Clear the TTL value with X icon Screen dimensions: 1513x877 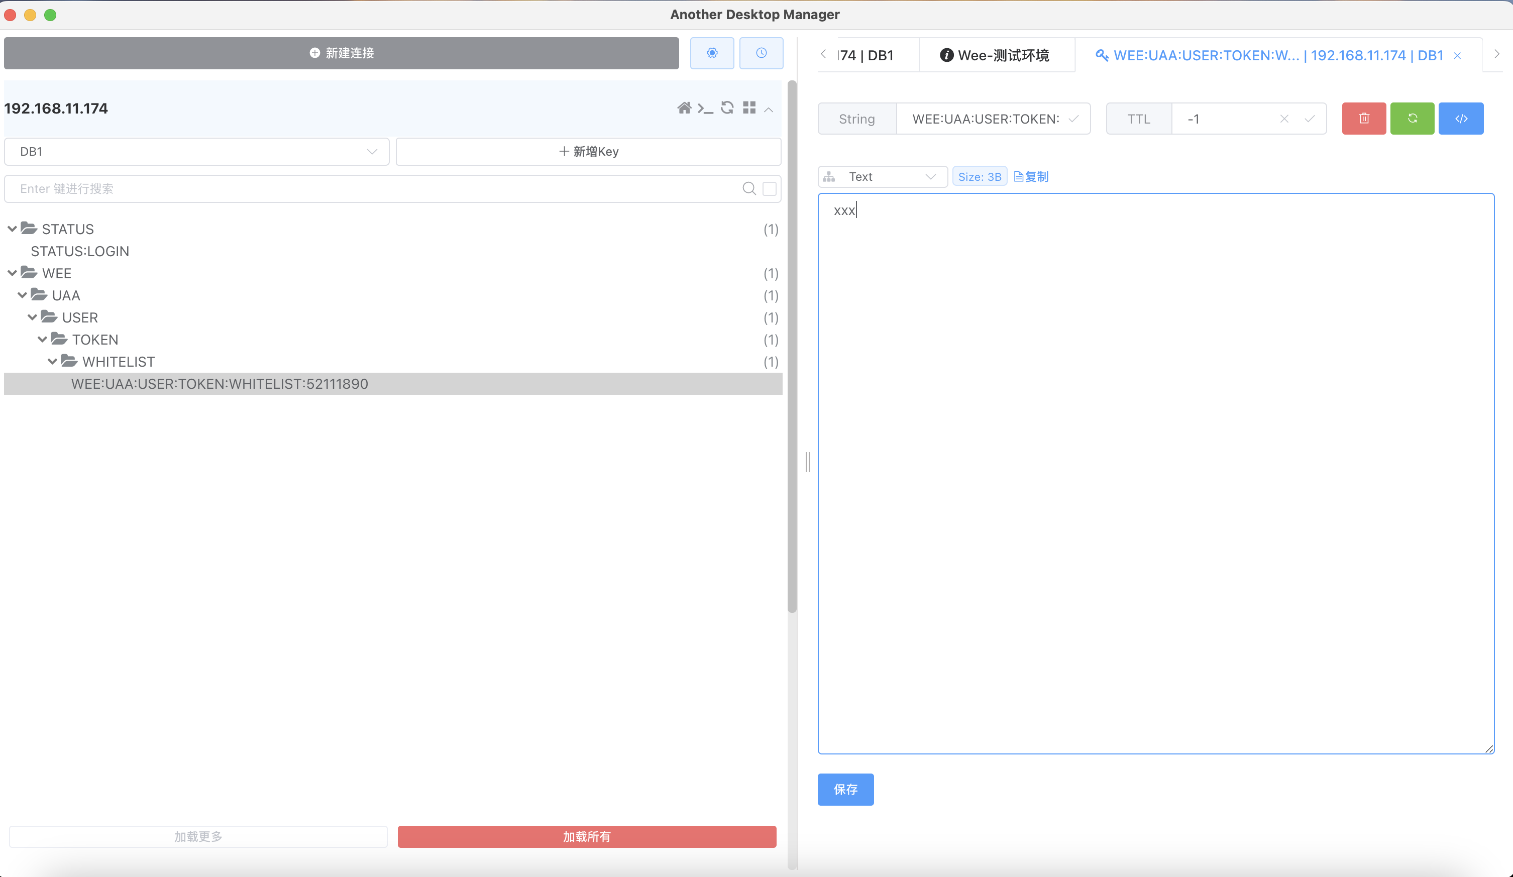(1284, 119)
